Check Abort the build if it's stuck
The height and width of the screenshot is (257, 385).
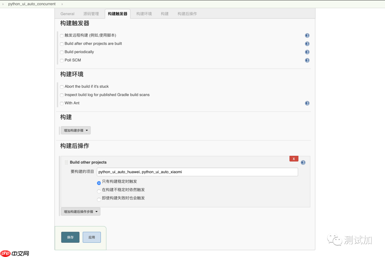61,86
